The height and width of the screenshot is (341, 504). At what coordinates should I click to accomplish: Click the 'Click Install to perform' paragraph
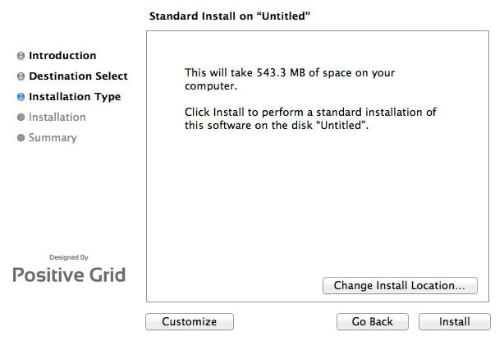[x=310, y=118]
